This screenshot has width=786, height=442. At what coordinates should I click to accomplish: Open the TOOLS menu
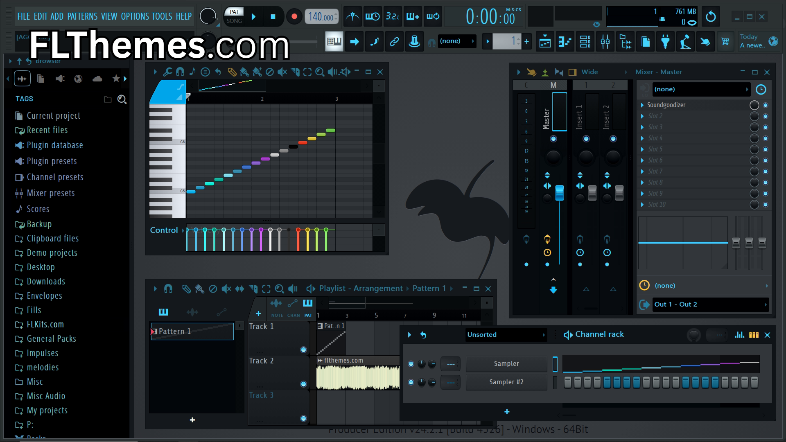click(x=162, y=16)
